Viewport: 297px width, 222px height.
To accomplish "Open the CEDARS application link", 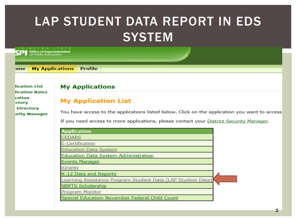I will (71, 137).
